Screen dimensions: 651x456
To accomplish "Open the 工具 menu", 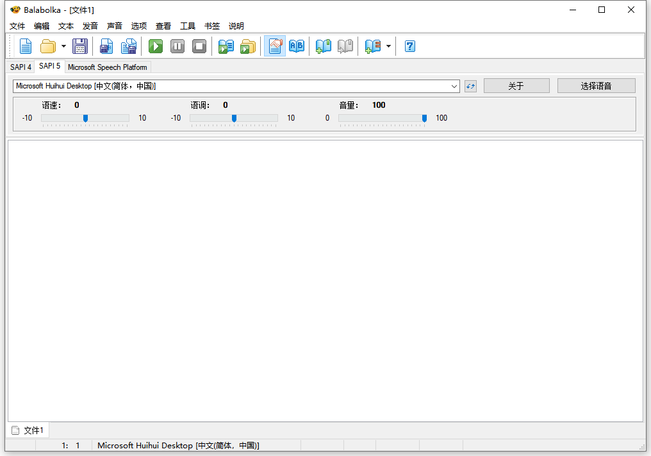I will point(187,26).
